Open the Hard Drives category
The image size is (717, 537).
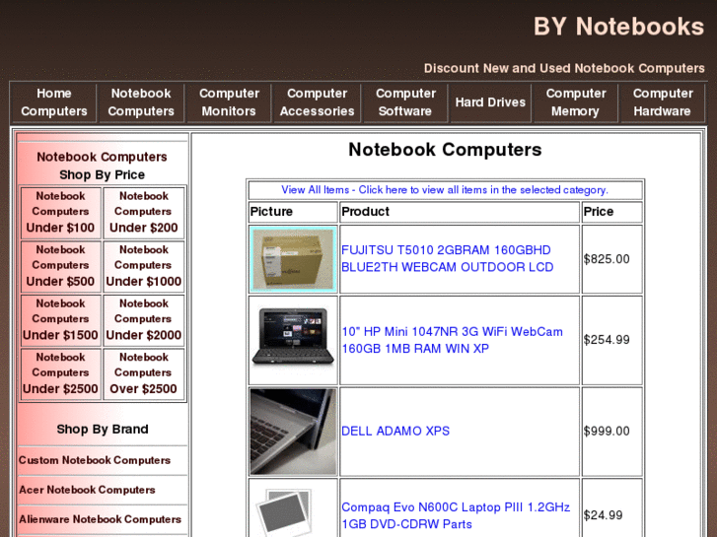tap(490, 102)
